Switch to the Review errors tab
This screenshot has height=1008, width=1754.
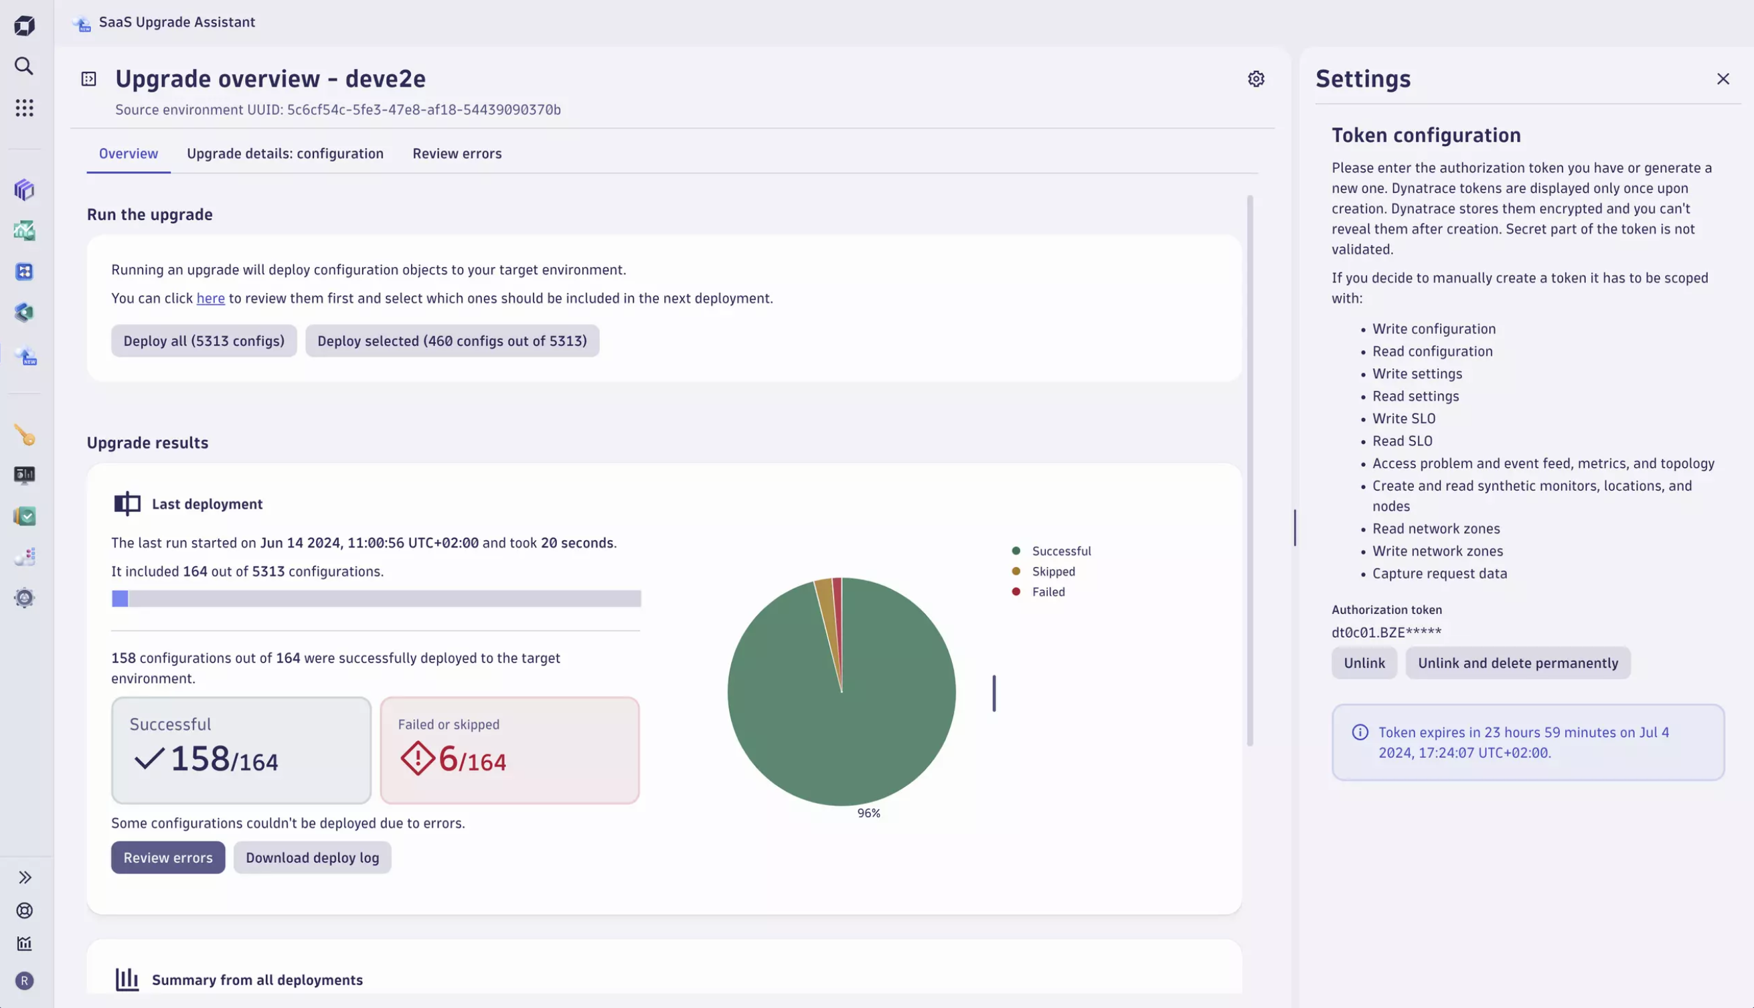click(x=457, y=153)
